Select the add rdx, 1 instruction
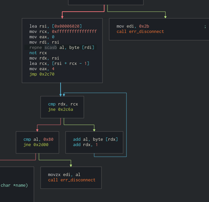Image resolution: width=209 pixels, height=202 pixels. pyautogui.click(x=86, y=145)
